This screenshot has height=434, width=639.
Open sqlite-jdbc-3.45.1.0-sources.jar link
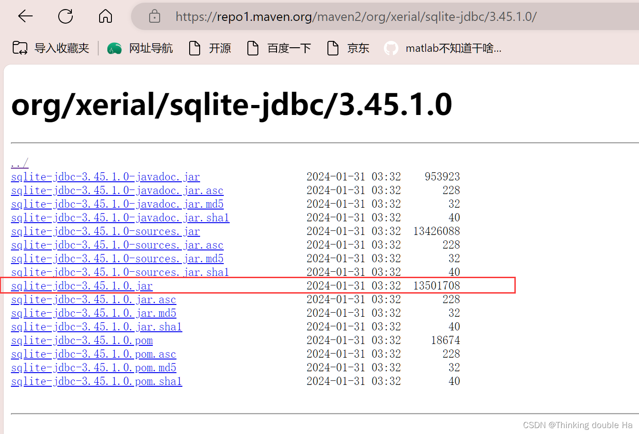(106, 231)
